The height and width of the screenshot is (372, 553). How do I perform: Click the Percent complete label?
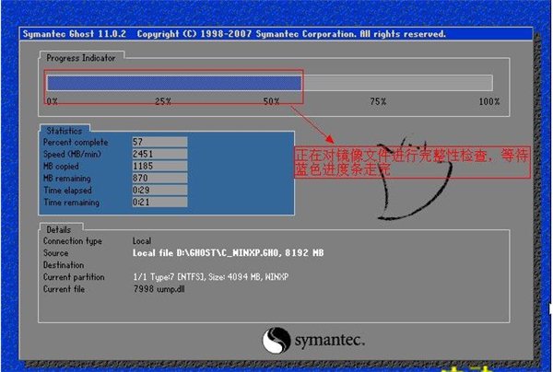point(76,142)
